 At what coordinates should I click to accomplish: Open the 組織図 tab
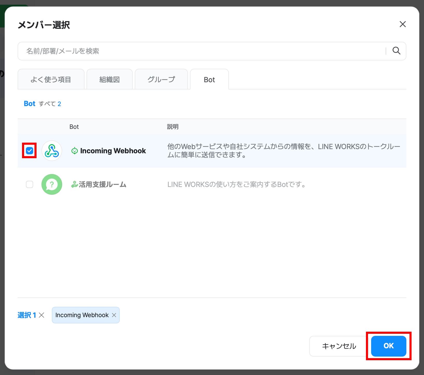(110, 79)
